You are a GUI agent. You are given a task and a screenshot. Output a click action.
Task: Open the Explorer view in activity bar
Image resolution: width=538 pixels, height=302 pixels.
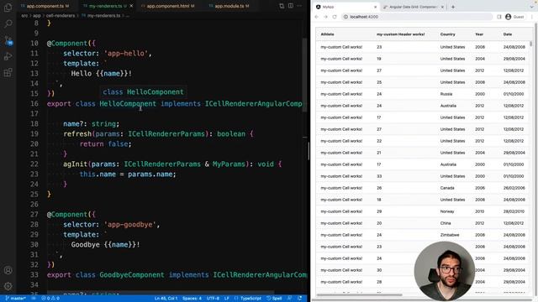coord(8,8)
